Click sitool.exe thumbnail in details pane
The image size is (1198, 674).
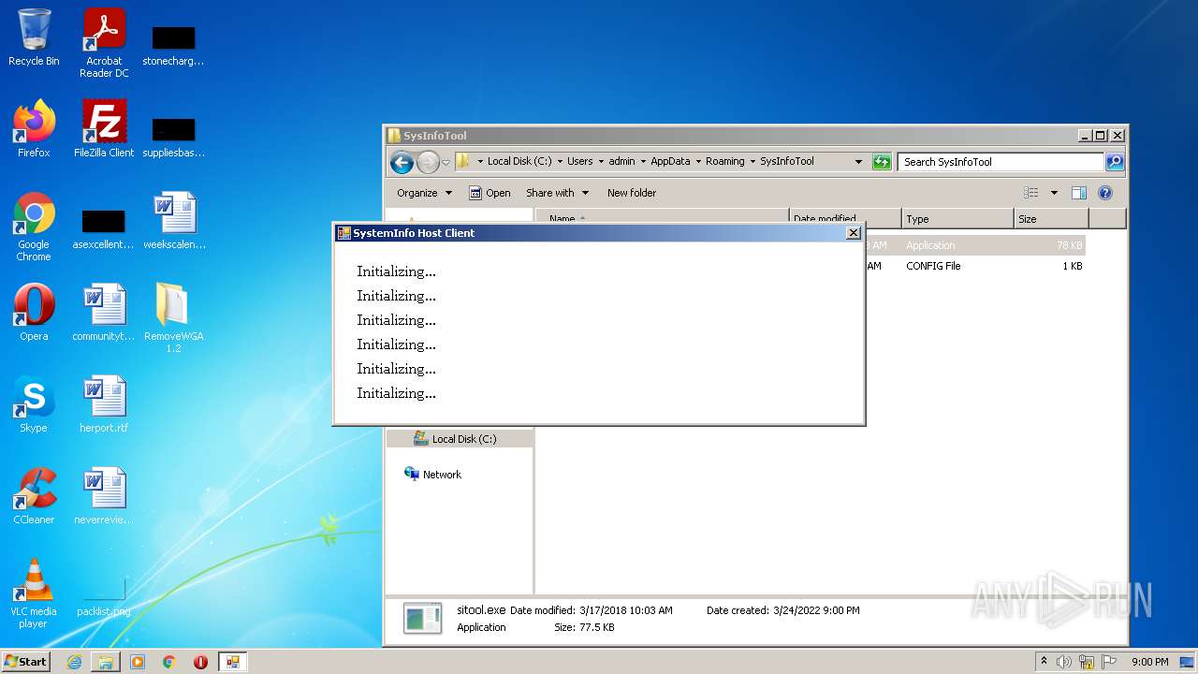(422, 618)
